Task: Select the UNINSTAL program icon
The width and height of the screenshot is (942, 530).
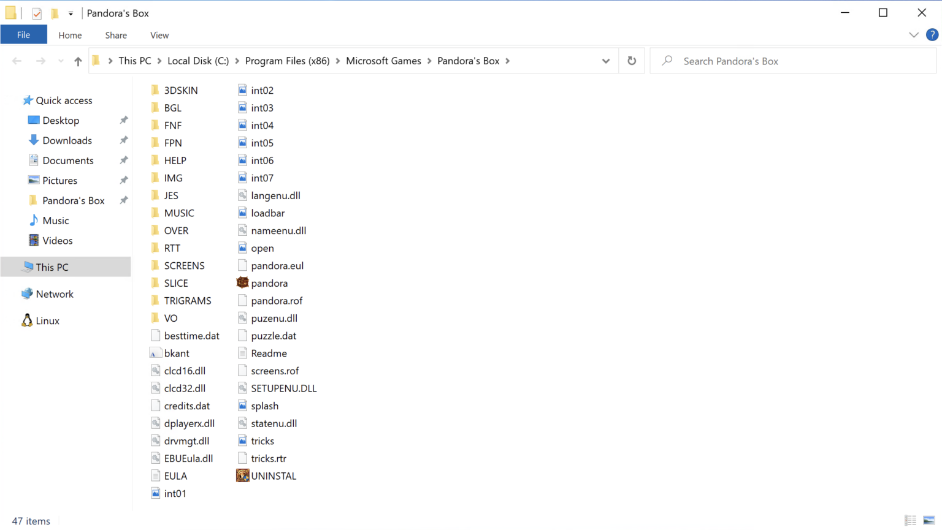Action: [243, 476]
